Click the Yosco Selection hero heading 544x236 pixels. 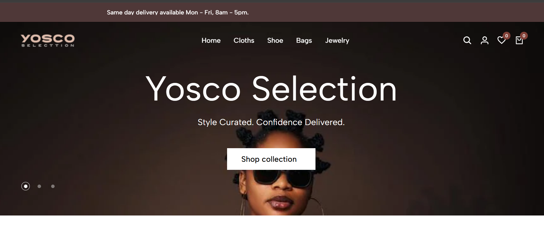271,89
